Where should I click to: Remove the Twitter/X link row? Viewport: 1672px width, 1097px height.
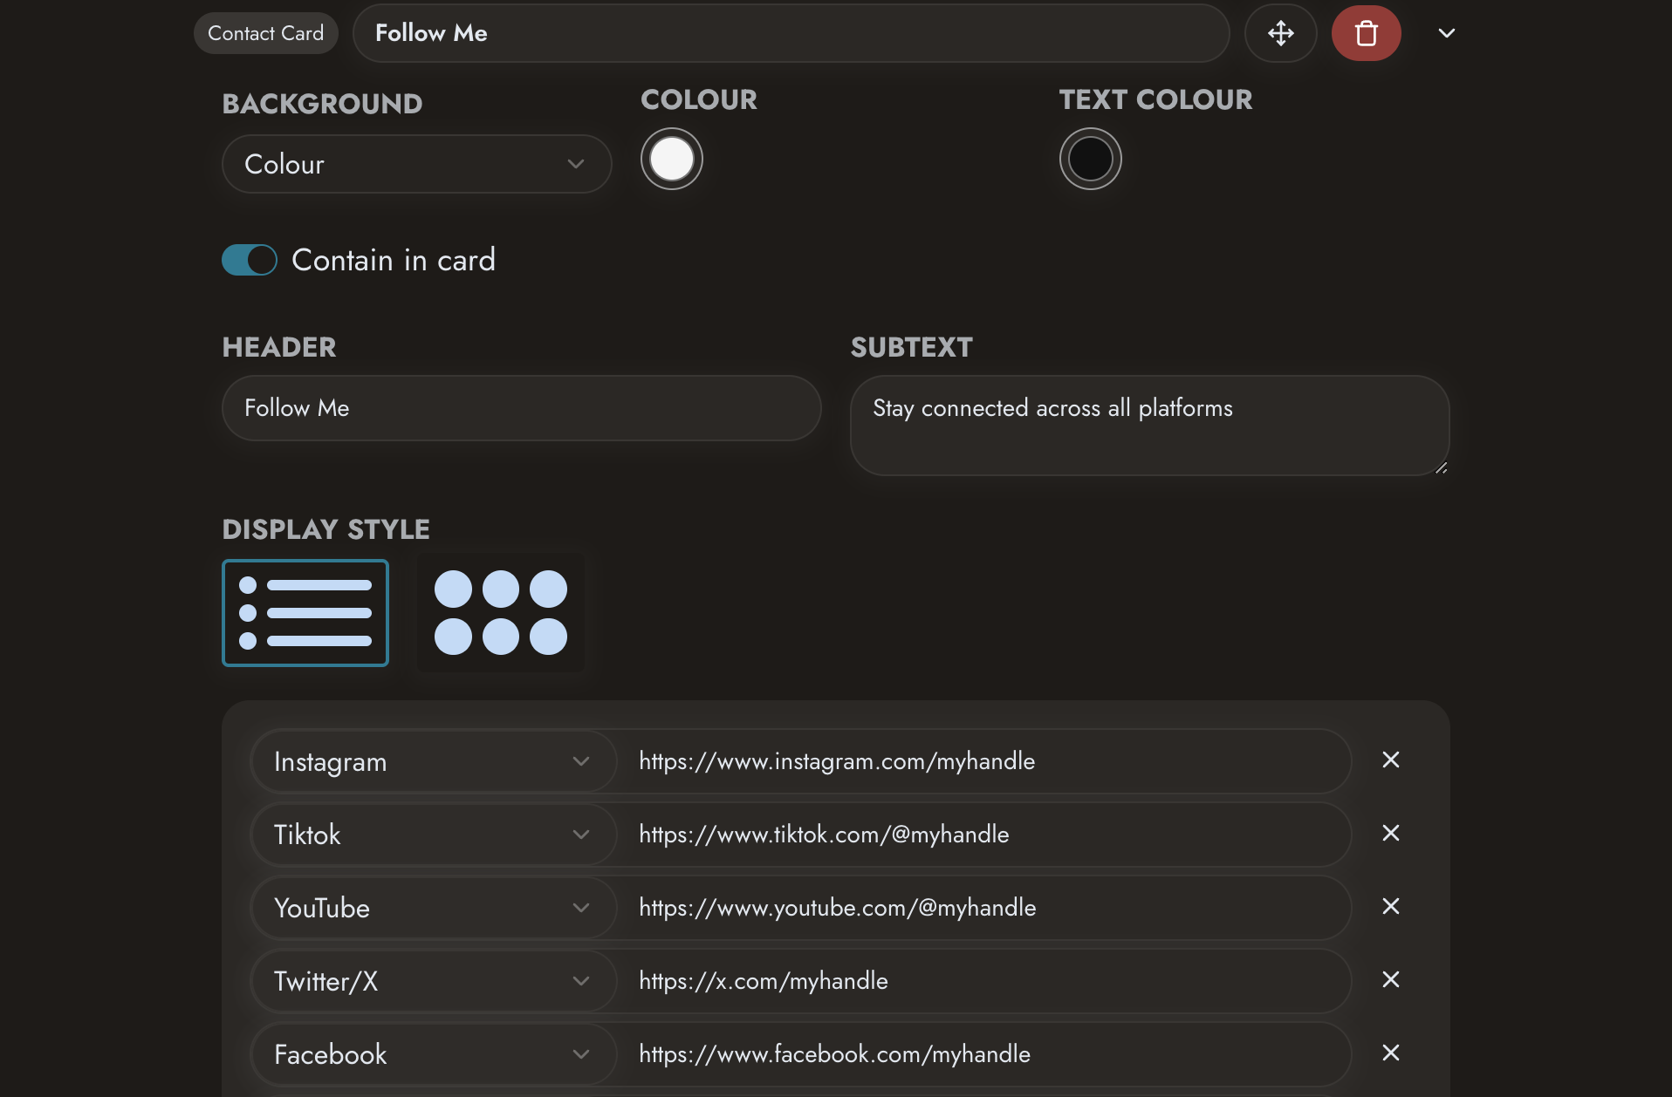coord(1391,979)
